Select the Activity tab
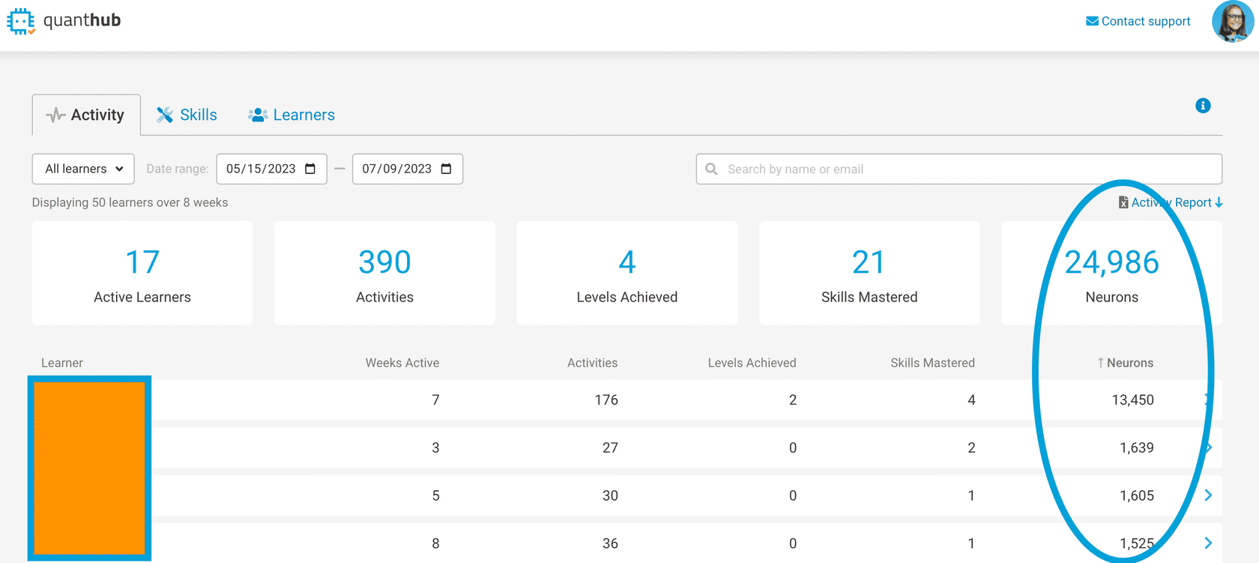Screen dimensions: 1259x563 click(86, 115)
